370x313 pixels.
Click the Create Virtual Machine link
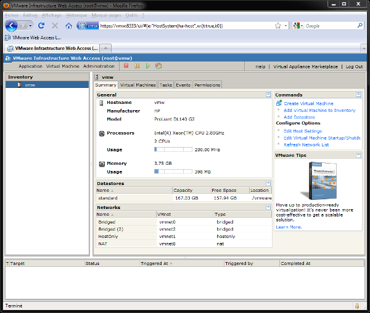click(308, 103)
